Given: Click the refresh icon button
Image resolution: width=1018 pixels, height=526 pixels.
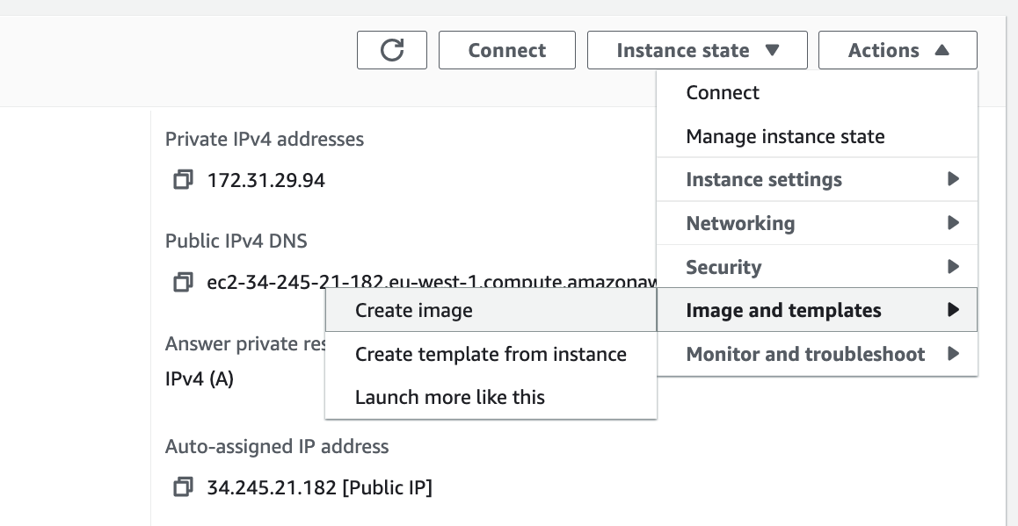Looking at the screenshot, I should click(391, 50).
